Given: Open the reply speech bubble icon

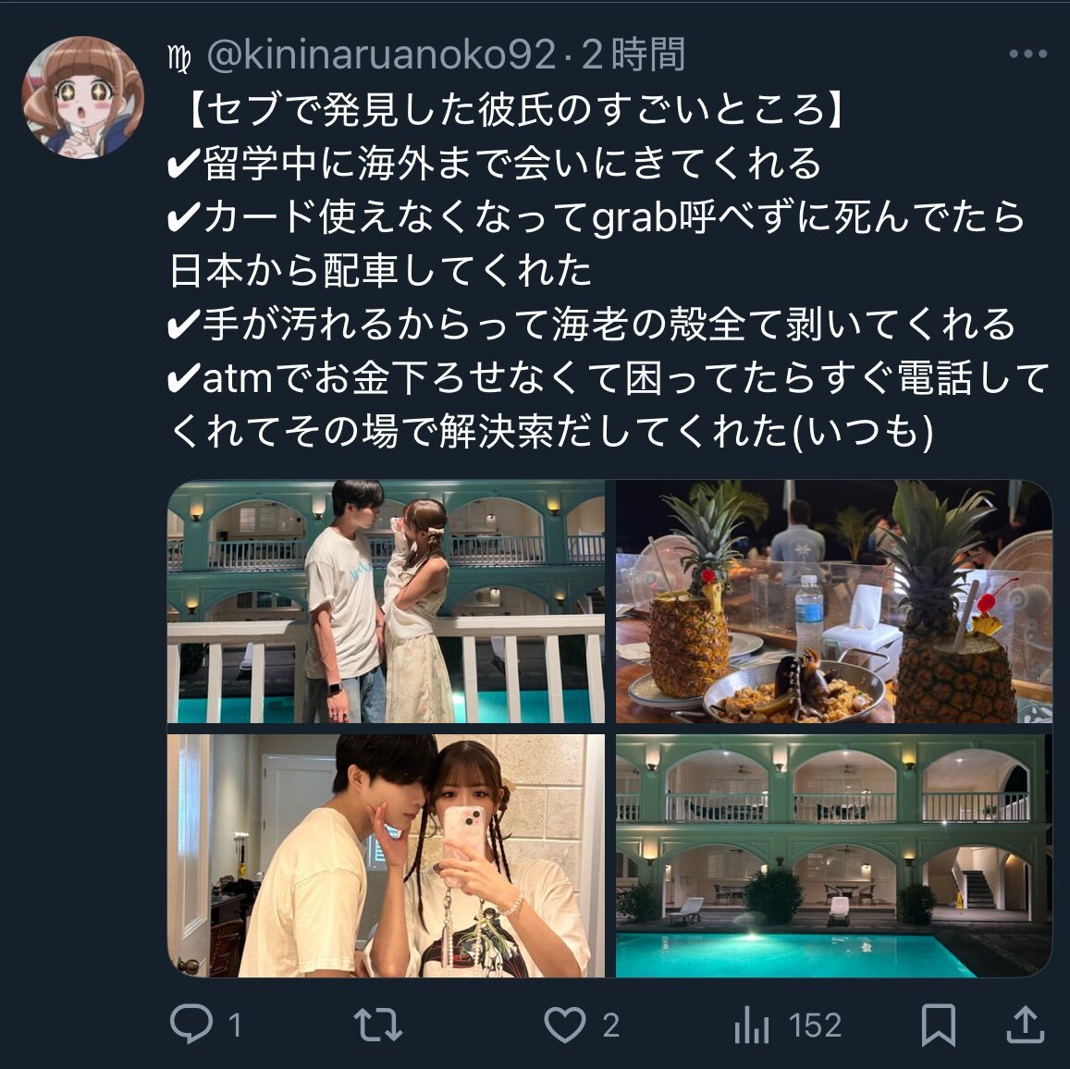Looking at the screenshot, I should click(191, 1024).
